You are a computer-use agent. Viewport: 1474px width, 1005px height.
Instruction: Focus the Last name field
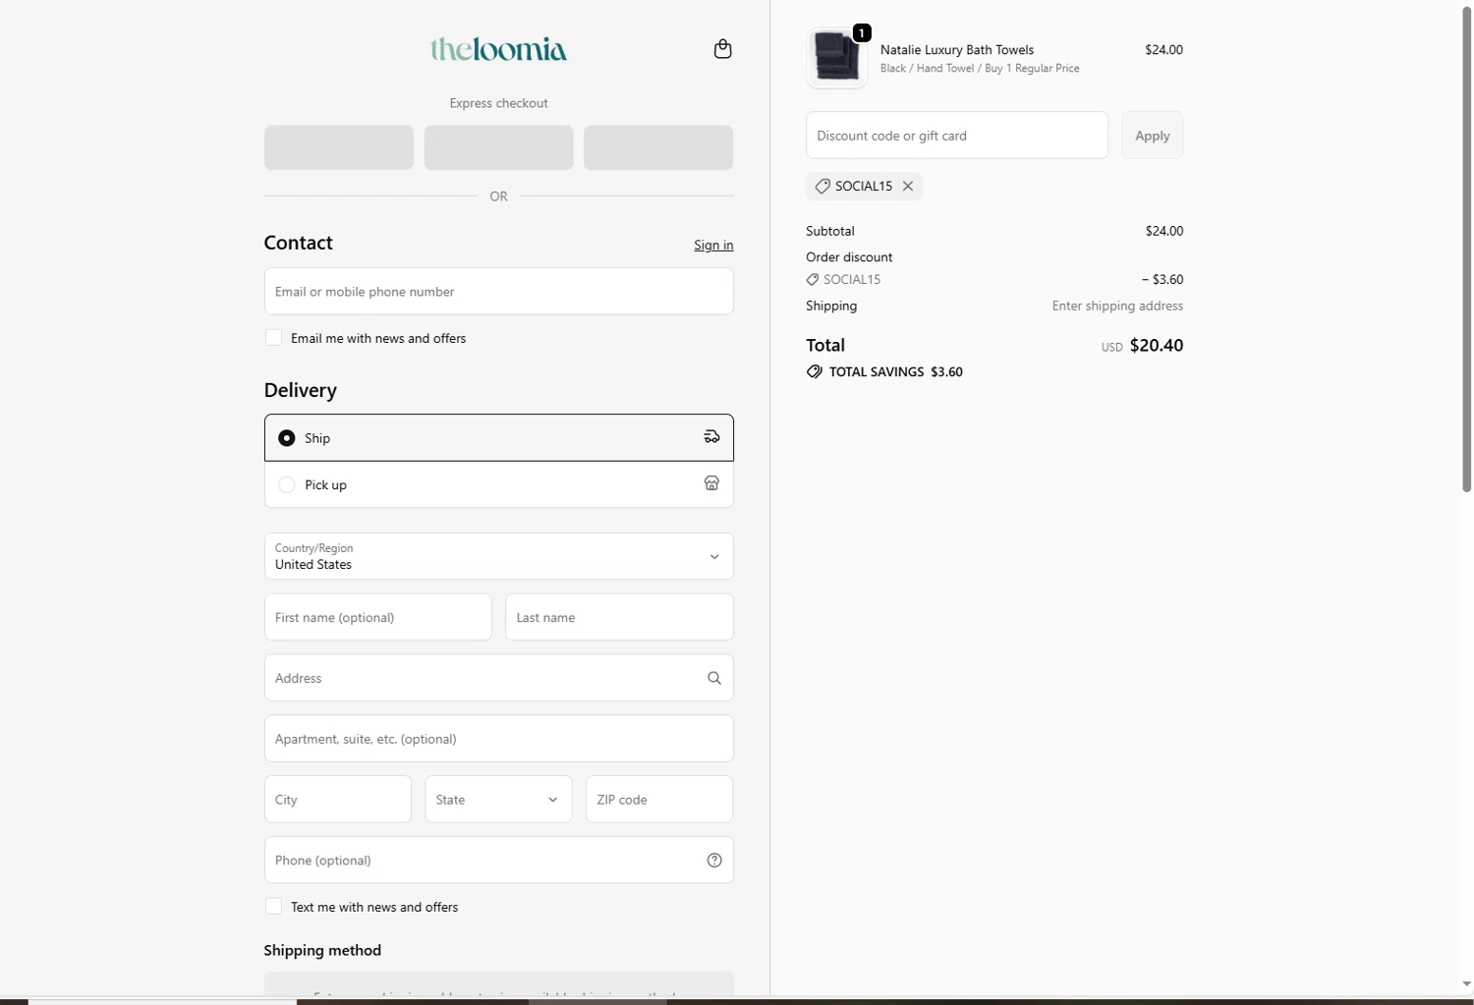(619, 617)
